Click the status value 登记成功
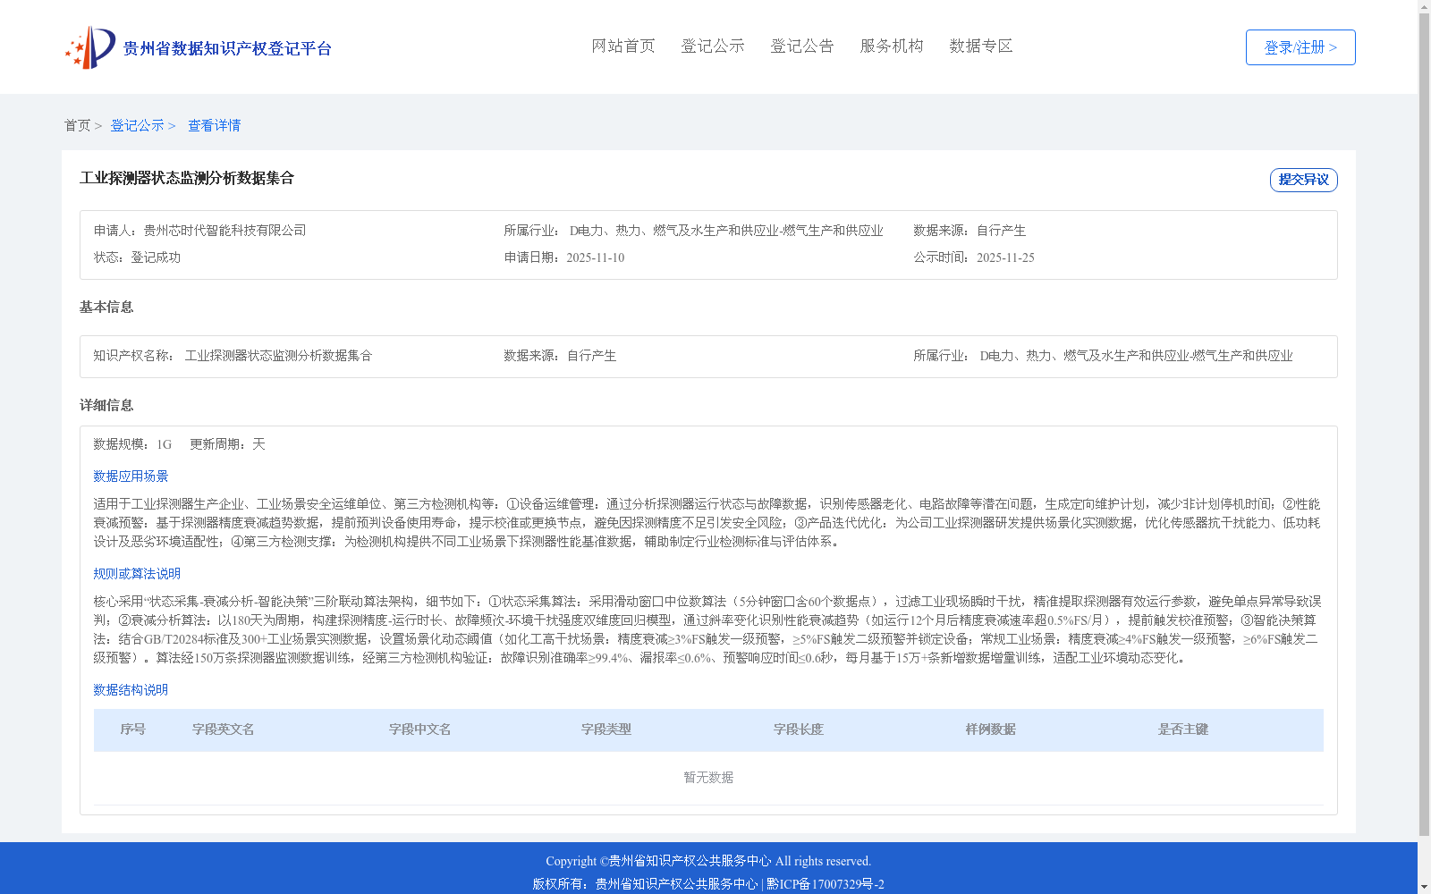The width and height of the screenshot is (1431, 894). (156, 257)
